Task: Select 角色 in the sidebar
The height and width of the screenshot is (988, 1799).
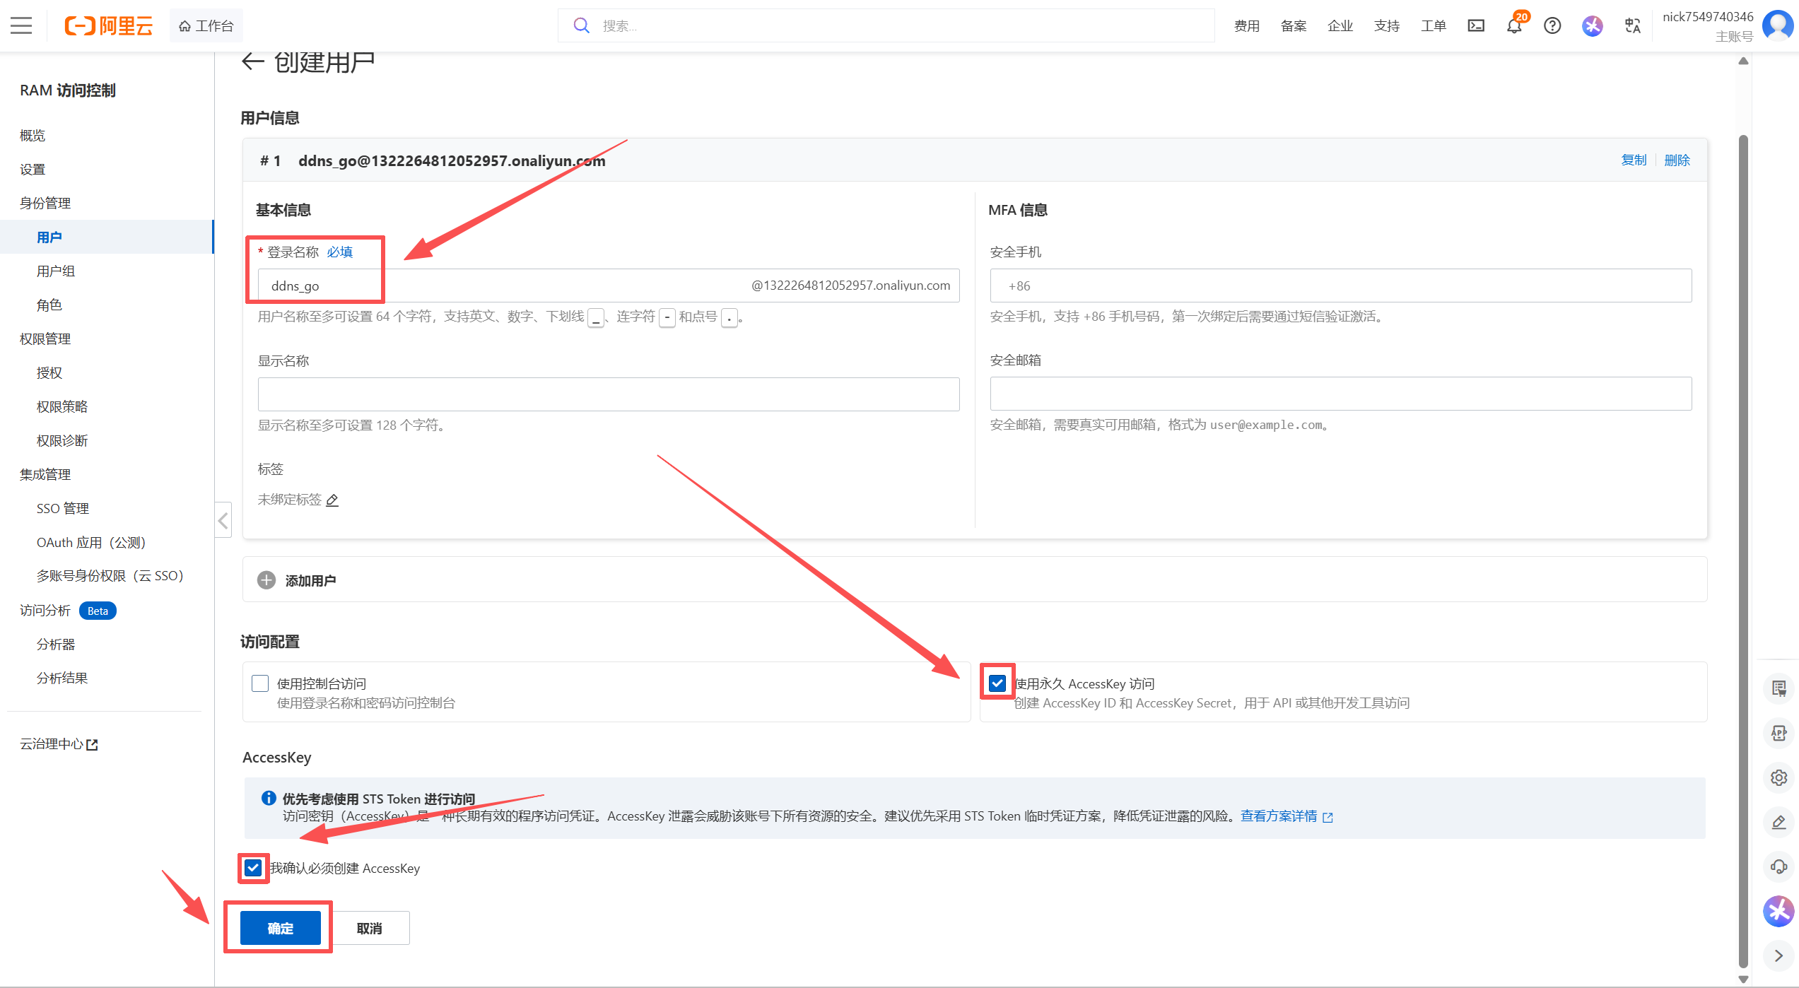Action: (x=49, y=305)
